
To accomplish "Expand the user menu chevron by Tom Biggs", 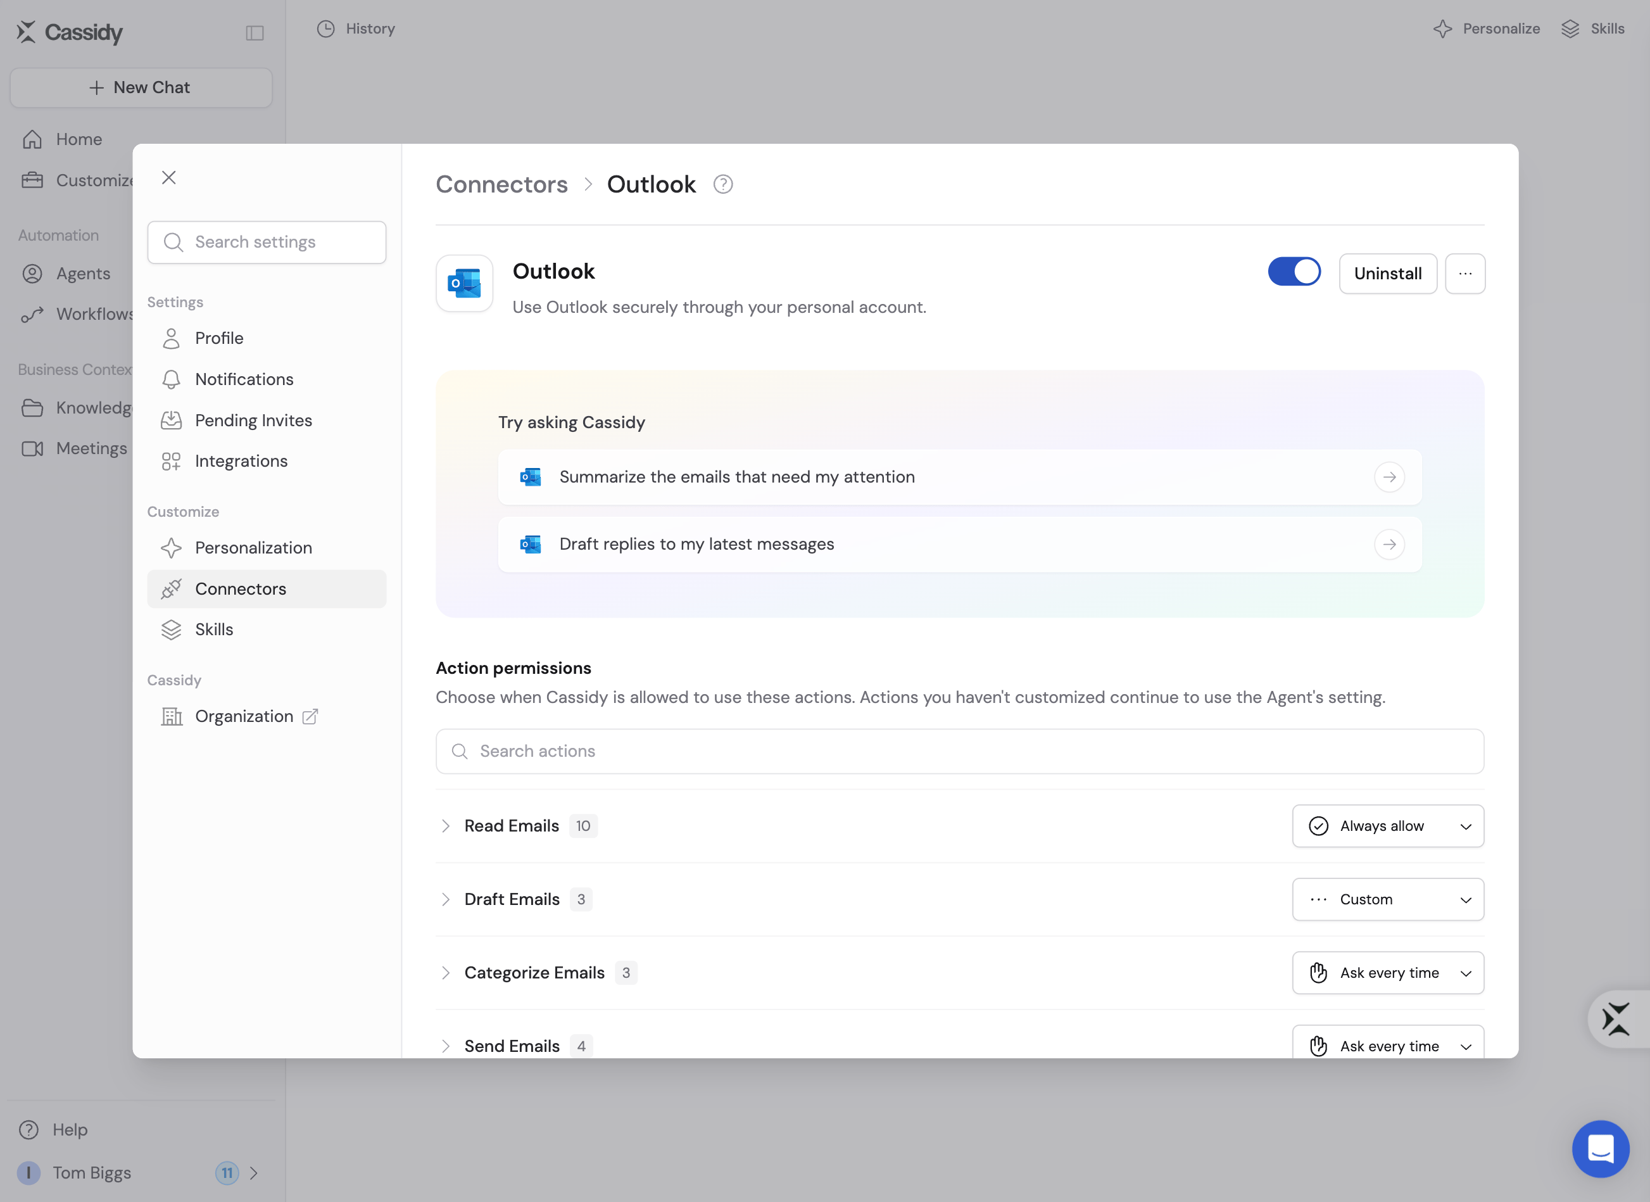I will click(254, 1173).
